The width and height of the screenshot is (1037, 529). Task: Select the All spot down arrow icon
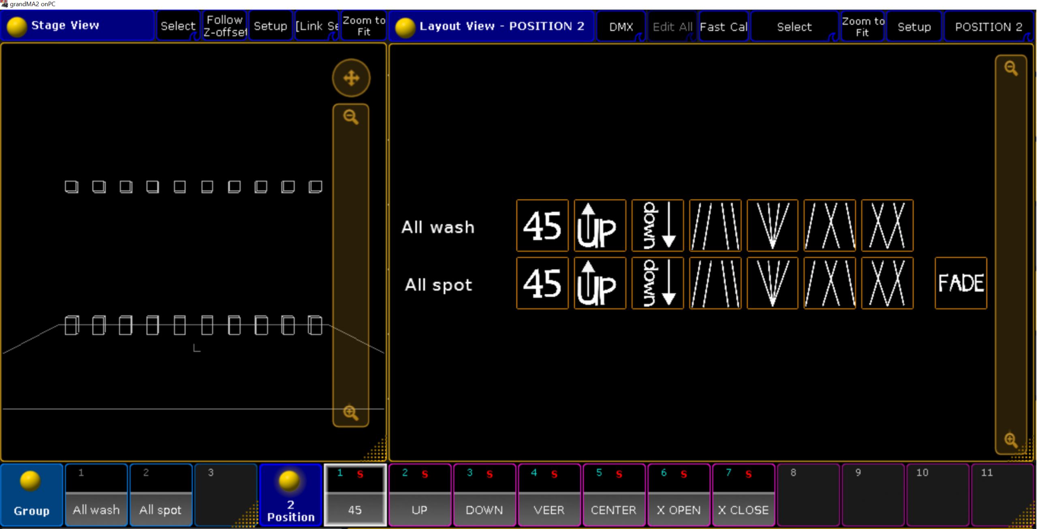(x=657, y=283)
